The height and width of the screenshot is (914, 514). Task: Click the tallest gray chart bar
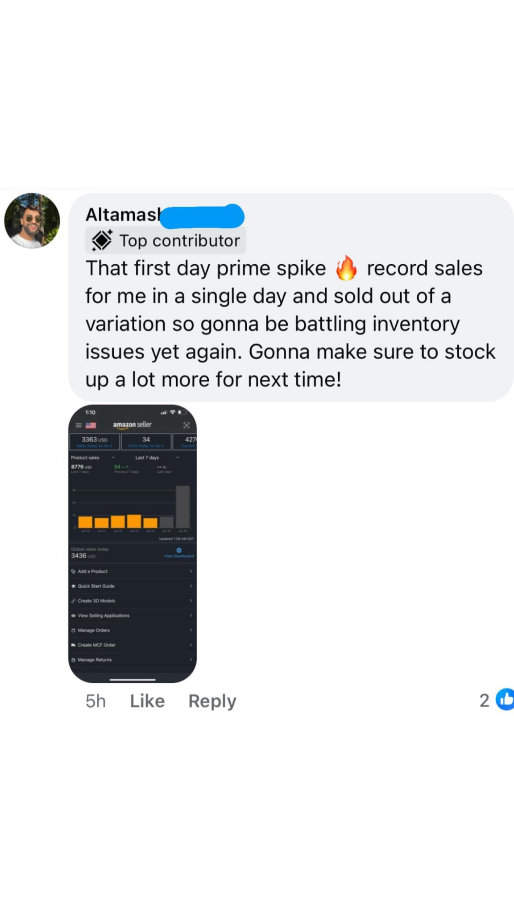click(x=182, y=507)
